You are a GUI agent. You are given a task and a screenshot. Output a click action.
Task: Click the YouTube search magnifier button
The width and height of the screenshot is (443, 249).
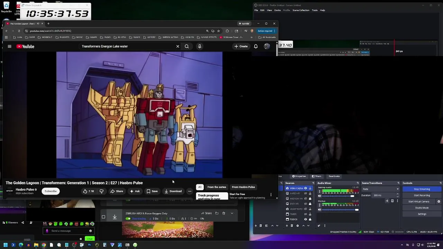(187, 46)
